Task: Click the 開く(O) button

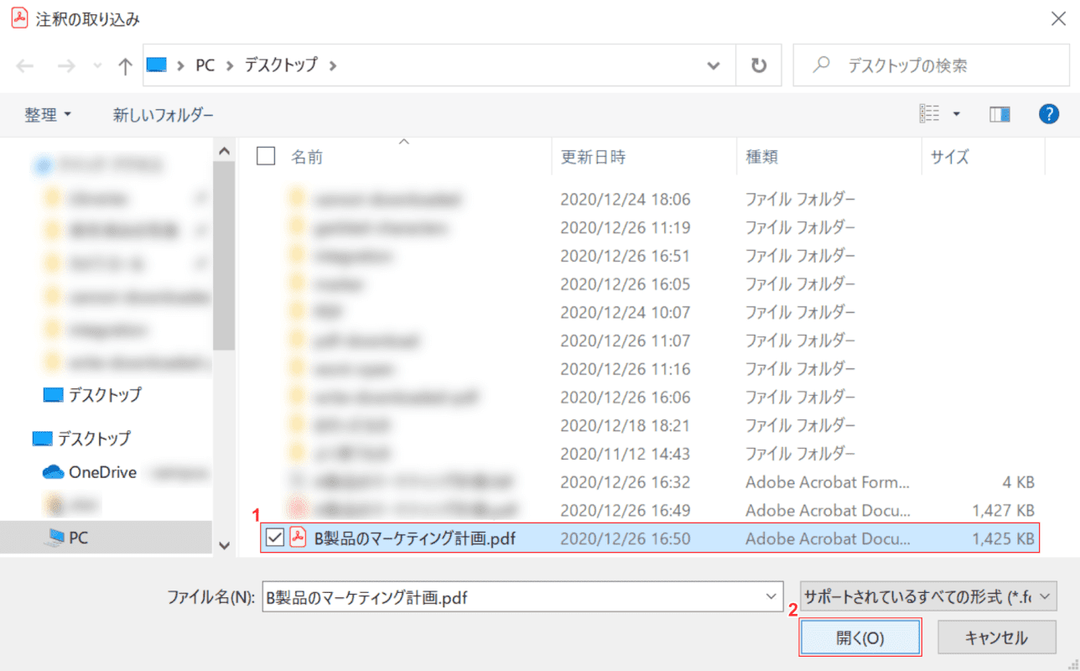Action: point(860,637)
